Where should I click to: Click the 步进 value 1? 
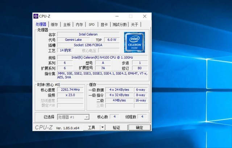pos(140,63)
